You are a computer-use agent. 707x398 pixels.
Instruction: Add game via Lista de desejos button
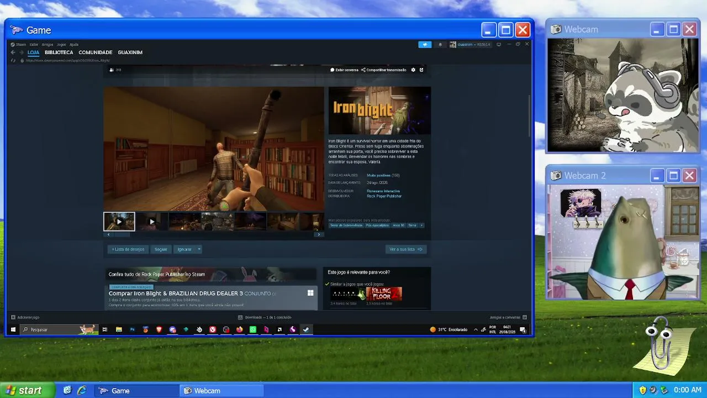[128, 249]
